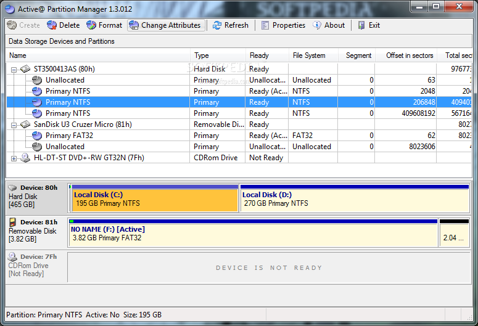This screenshot has height=326, width=478.
Task: Click the Not Ready status cell
Action: coord(266,158)
